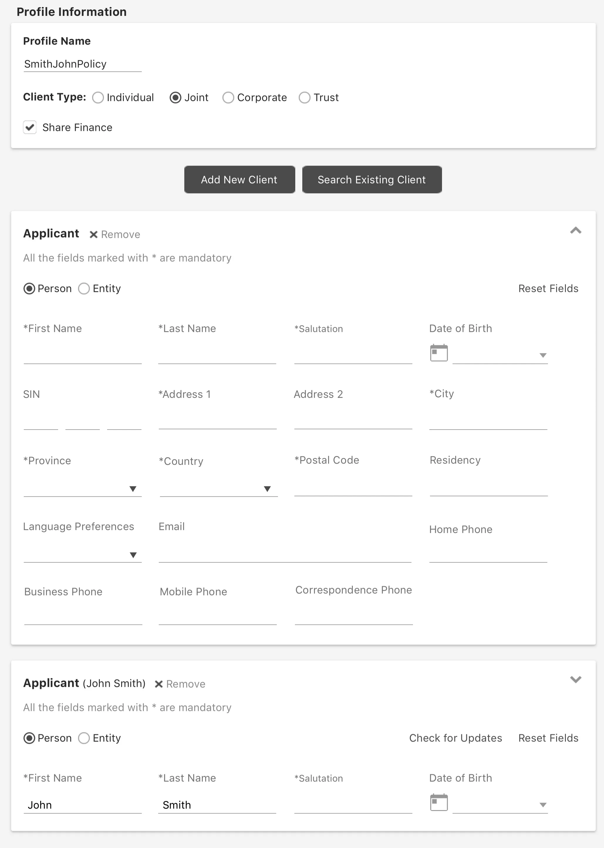
Task: Click Reset Fields for the first applicant
Action: [x=548, y=288]
